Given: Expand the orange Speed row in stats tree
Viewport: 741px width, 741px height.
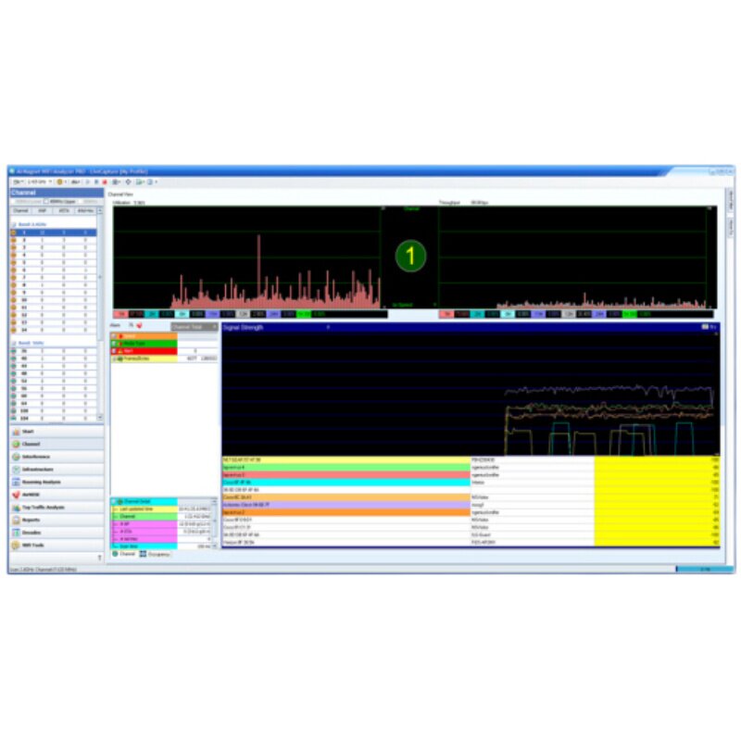Looking at the screenshot, I should (114, 336).
